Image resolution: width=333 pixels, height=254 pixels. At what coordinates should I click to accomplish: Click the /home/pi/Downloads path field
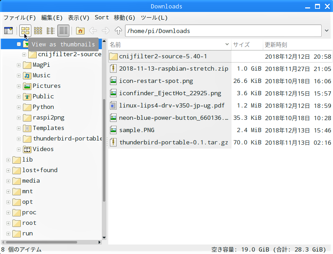point(223,31)
